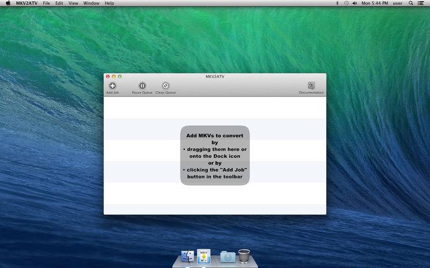This screenshot has width=430, height=268.
Task: Open the Window menu
Action: [x=91, y=3]
